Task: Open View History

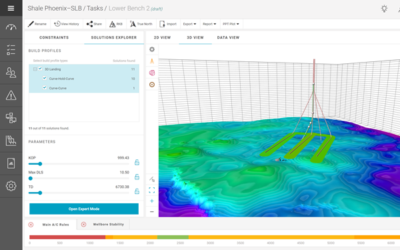Action: pyautogui.click(x=67, y=24)
